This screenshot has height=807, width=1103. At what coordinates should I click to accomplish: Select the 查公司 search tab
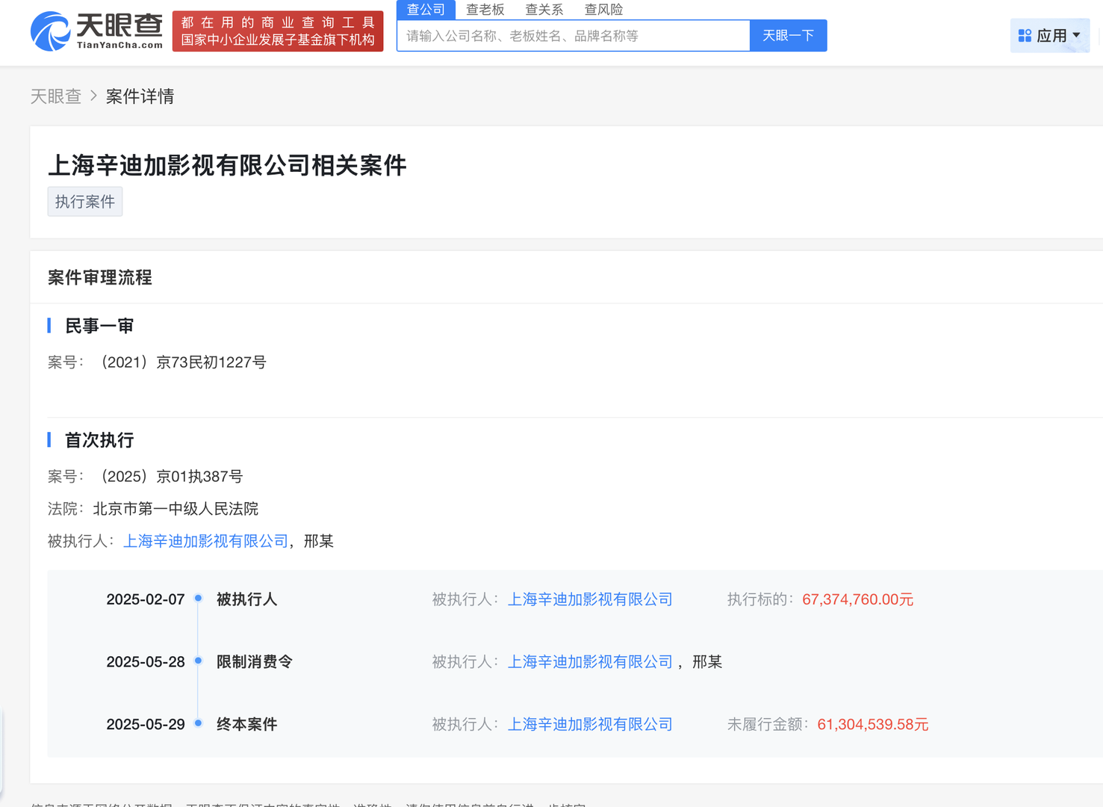pos(426,10)
